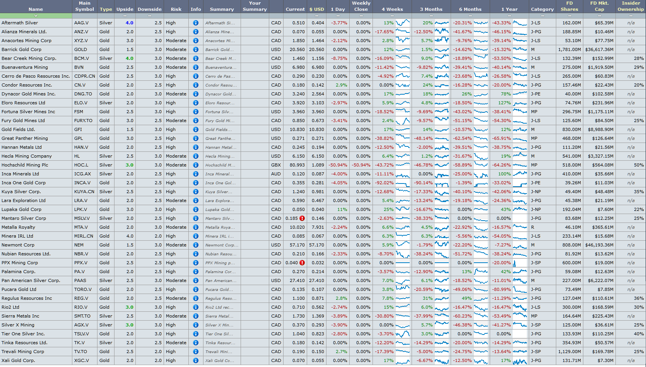This screenshot has height=367, width=646.
Task: Click the dash control under Upside header
Action: point(125,16)
